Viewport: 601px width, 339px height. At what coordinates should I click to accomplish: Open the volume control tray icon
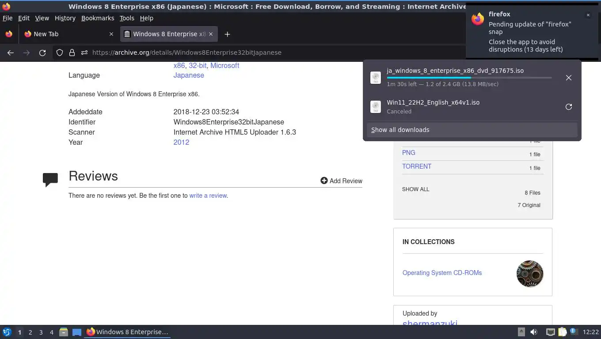[534, 332]
